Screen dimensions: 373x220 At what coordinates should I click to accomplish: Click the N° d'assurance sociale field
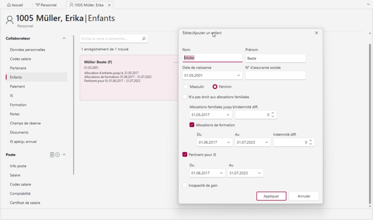pos(275,76)
